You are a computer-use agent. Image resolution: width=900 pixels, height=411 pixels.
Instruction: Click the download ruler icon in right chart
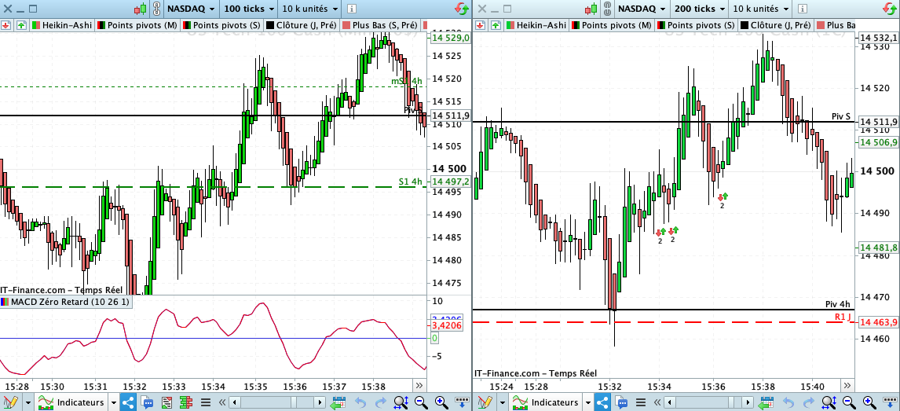[890, 402]
